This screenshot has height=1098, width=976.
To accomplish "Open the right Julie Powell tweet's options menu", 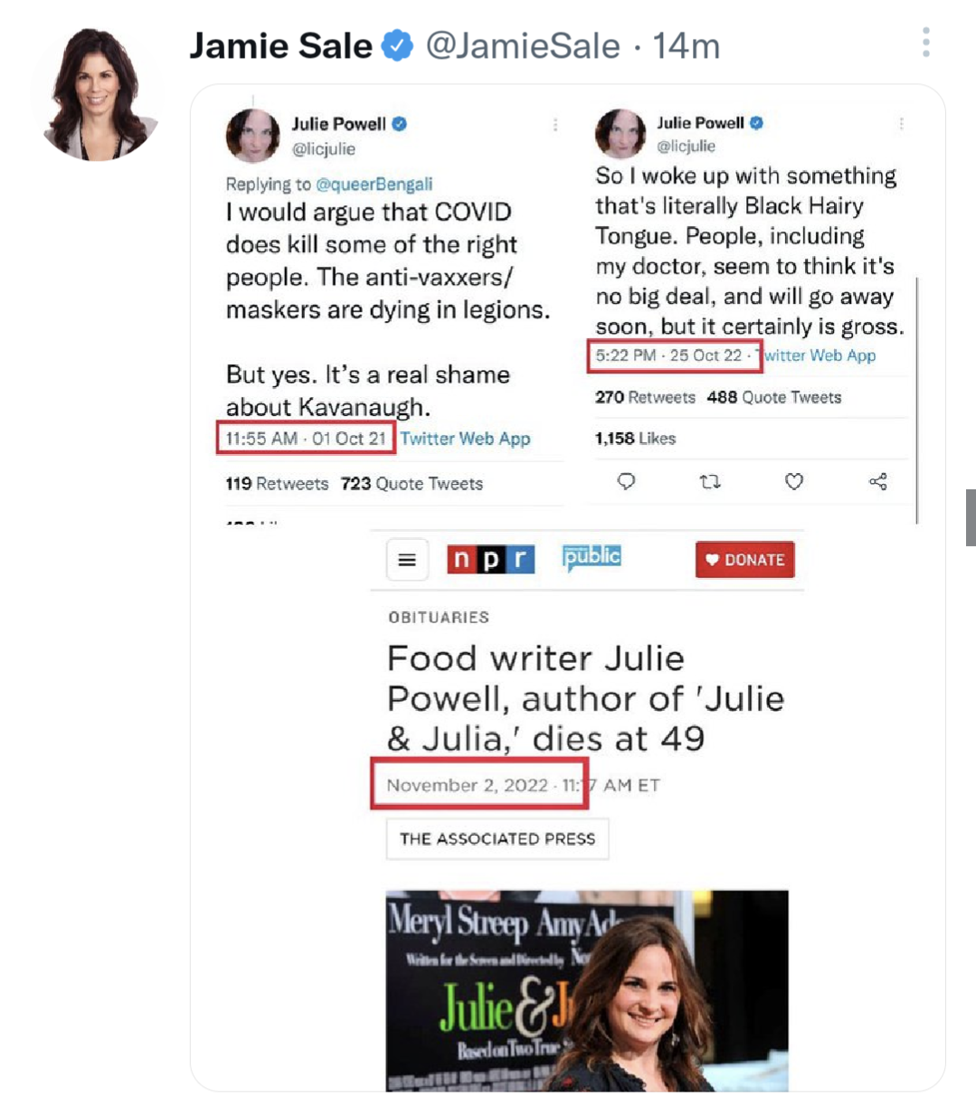I will point(901,123).
